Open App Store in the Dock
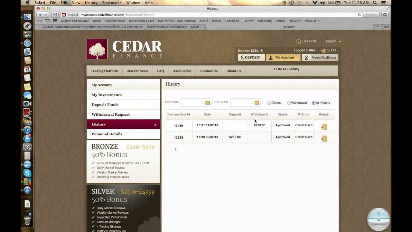 click(27, 139)
